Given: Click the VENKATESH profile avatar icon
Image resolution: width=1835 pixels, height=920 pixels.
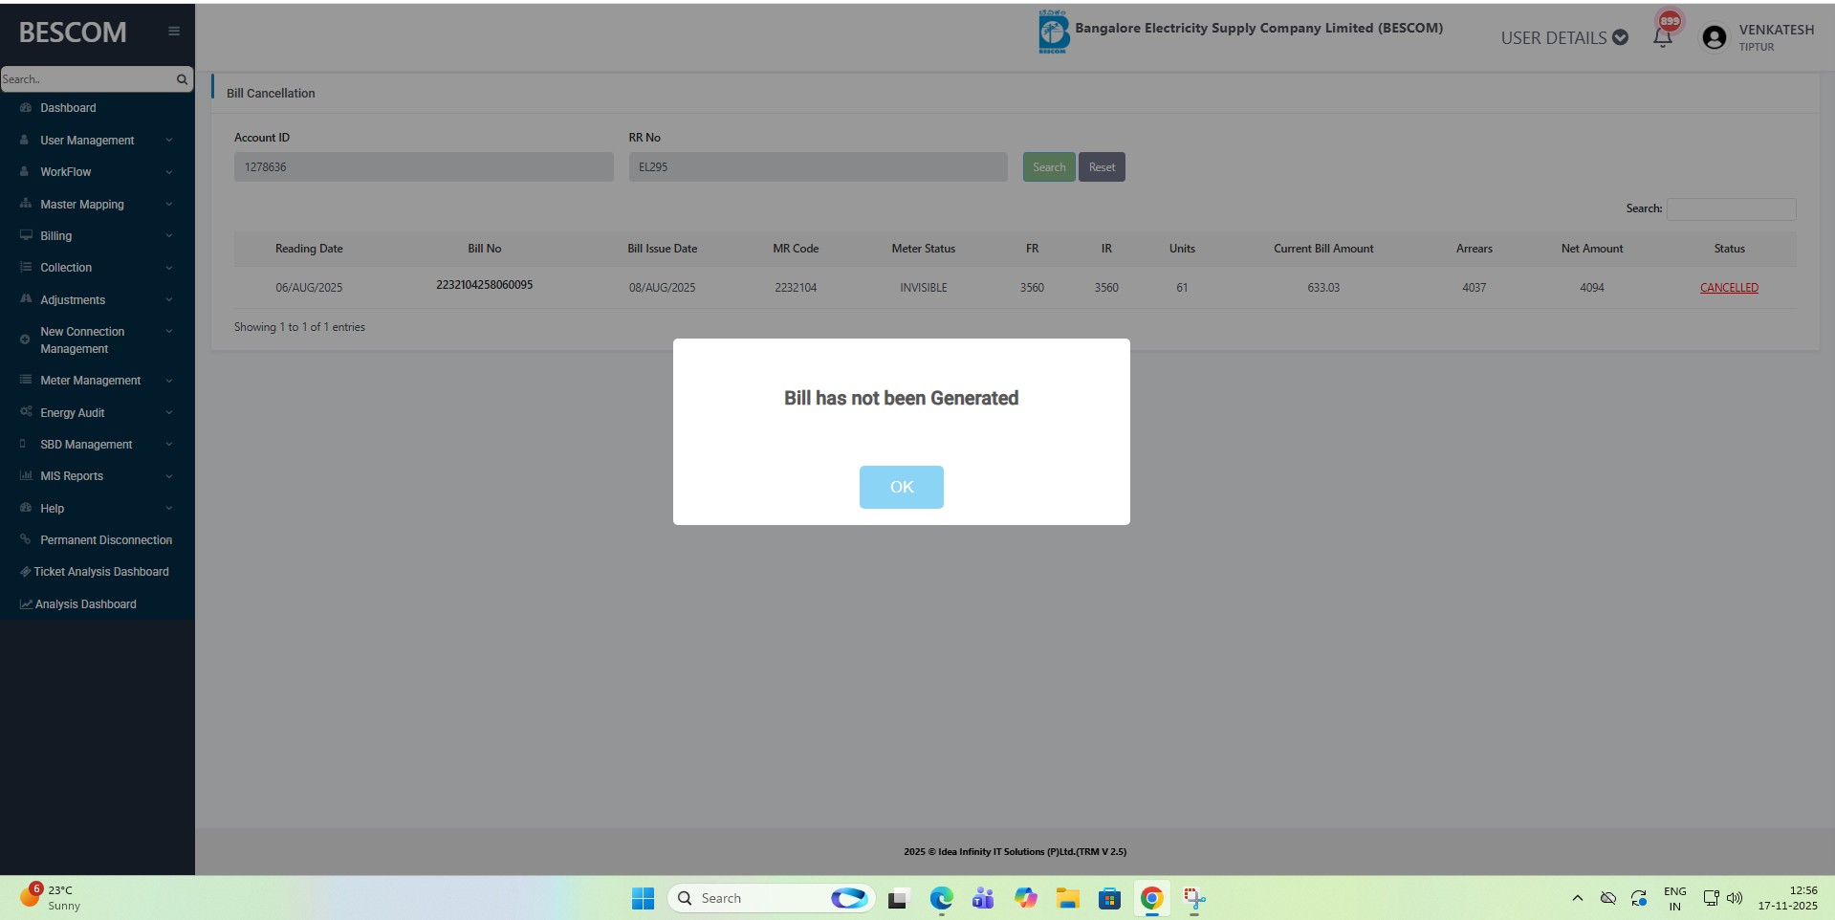Looking at the screenshot, I should (x=1715, y=37).
